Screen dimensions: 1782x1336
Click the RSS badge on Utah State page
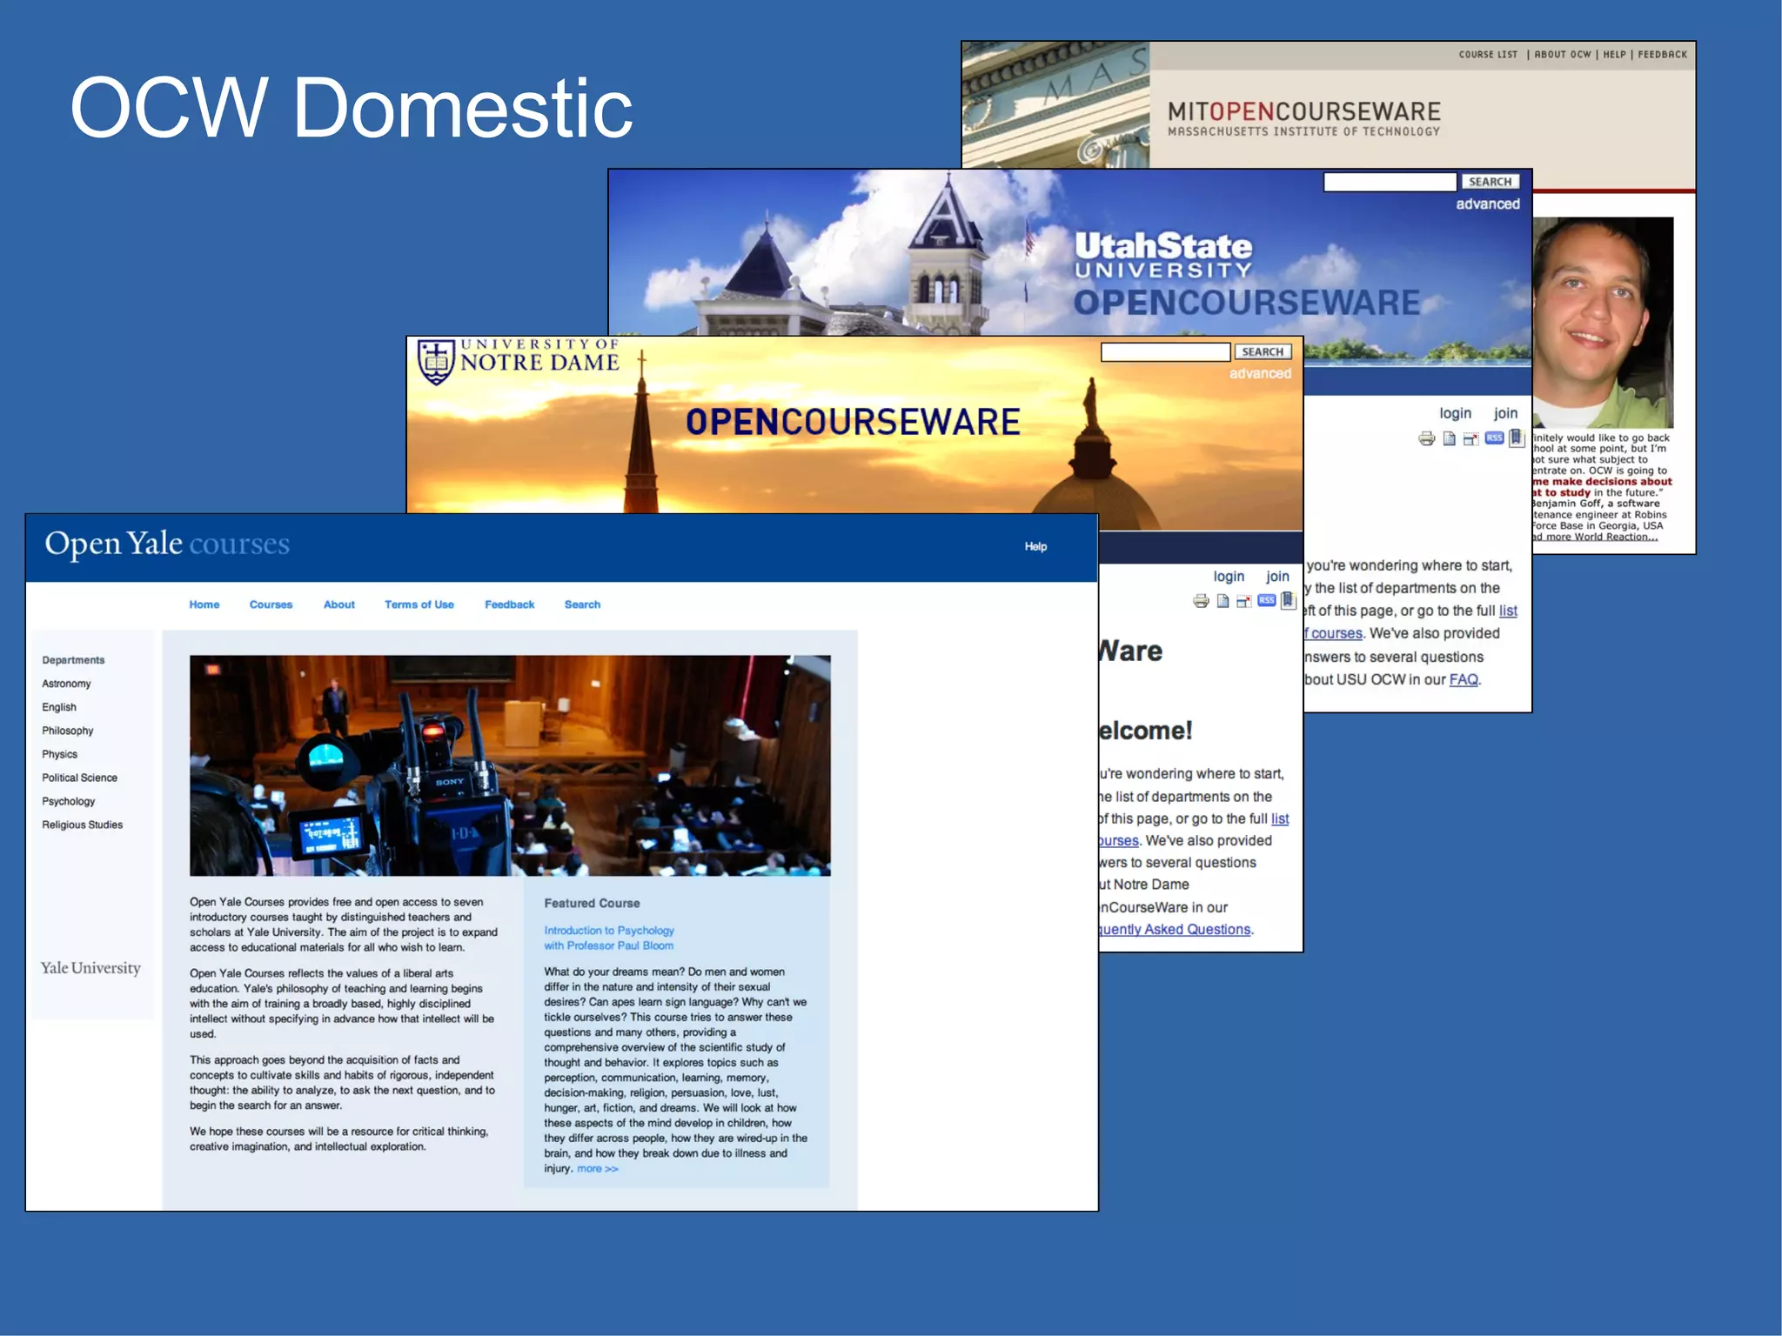tap(1494, 438)
